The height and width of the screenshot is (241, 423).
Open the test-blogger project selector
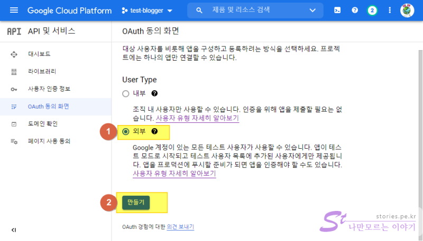click(x=147, y=11)
